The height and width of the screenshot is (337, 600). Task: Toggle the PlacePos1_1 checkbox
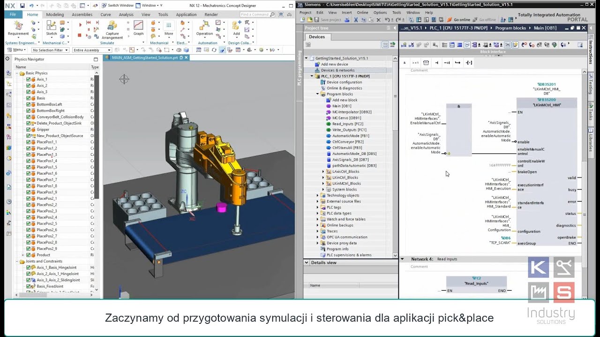point(28,142)
